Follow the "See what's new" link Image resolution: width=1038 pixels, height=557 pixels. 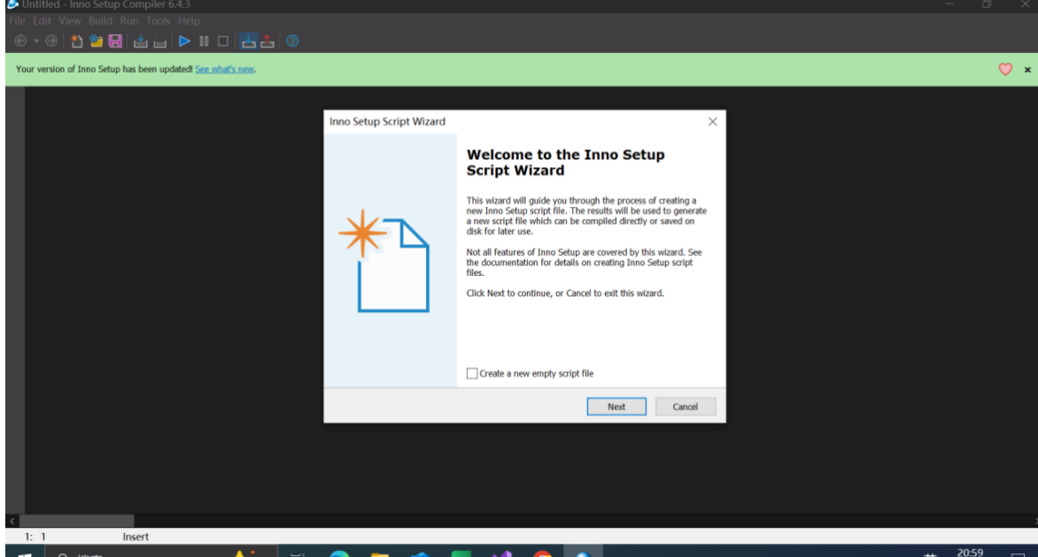pyautogui.click(x=224, y=69)
